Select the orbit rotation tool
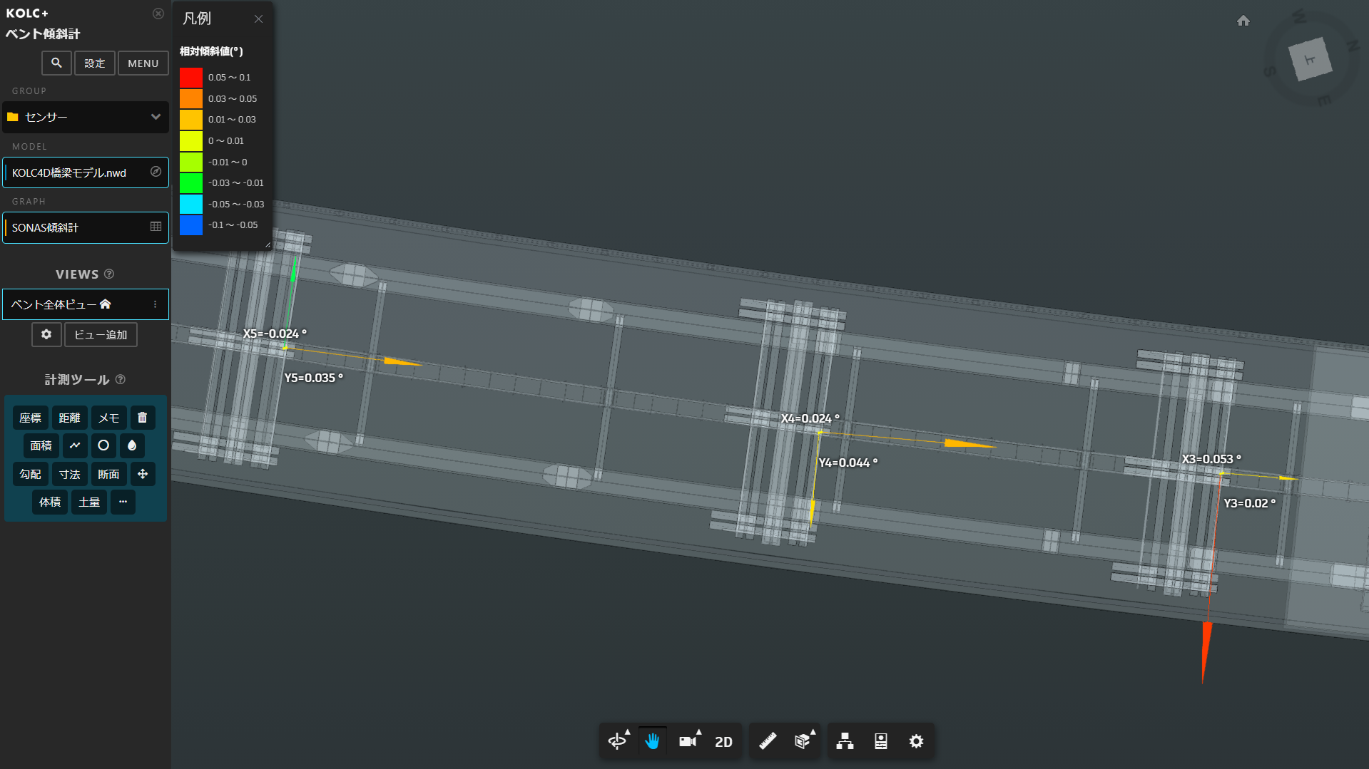Viewport: 1369px width, 769px height. (617, 741)
